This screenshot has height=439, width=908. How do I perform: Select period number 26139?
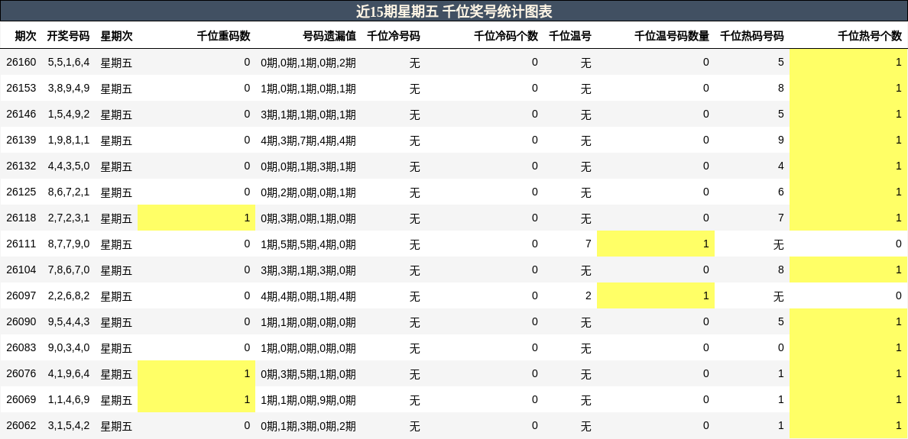(x=21, y=140)
